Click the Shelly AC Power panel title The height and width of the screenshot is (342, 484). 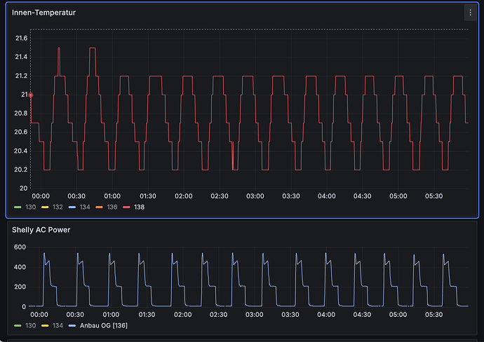[x=41, y=229]
